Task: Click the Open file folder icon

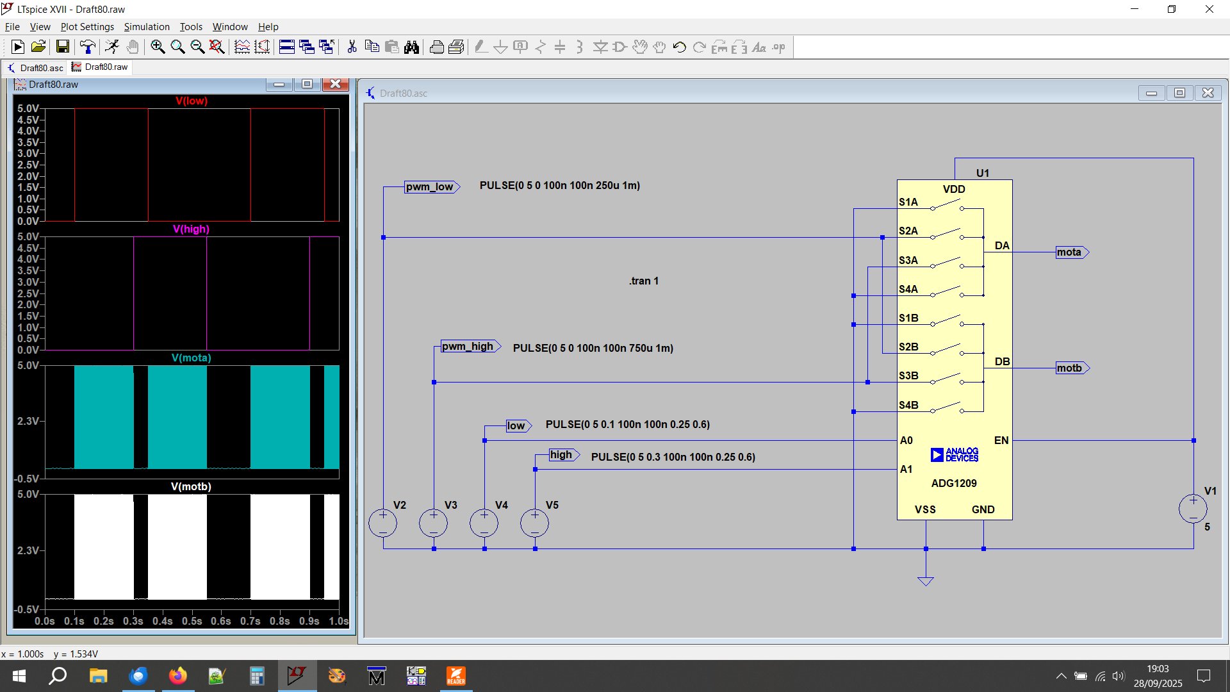Action: point(38,47)
